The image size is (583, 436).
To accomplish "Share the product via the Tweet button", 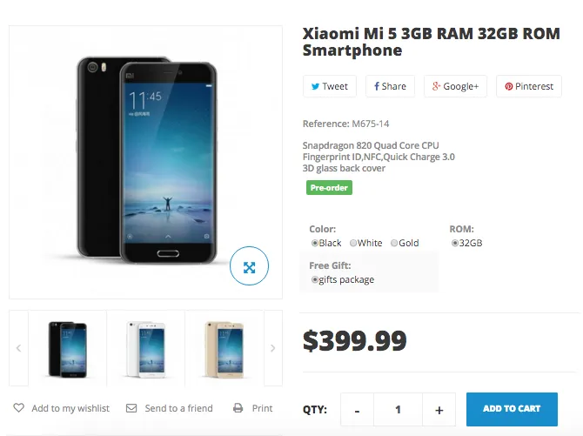I will pyautogui.click(x=329, y=86).
